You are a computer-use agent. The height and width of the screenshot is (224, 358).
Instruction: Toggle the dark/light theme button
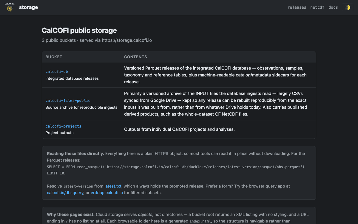click(x=347, y=7)
